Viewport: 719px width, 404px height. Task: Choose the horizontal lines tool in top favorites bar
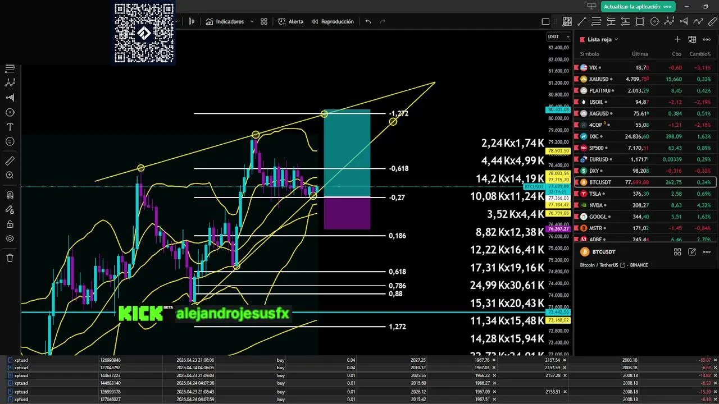pos(597,22)
